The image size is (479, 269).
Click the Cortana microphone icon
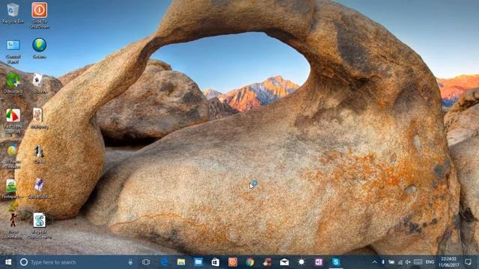click(130, 262)
